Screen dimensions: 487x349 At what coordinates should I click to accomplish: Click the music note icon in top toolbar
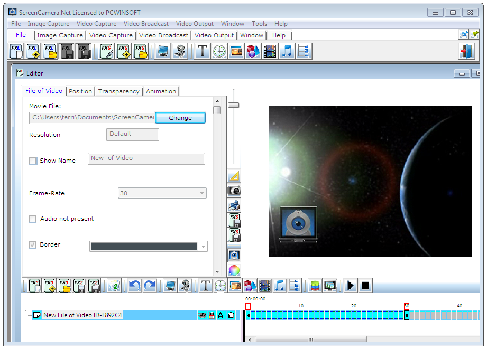(287, 51)
